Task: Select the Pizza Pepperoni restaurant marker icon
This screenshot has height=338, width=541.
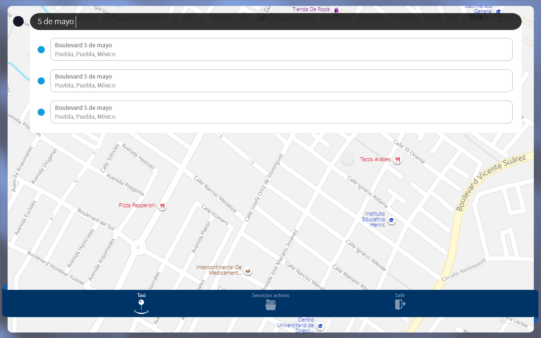Action: (x=162, y=206)
